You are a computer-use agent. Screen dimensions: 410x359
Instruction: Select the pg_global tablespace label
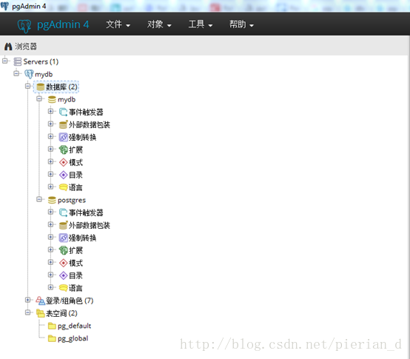[x=73, y=338]
